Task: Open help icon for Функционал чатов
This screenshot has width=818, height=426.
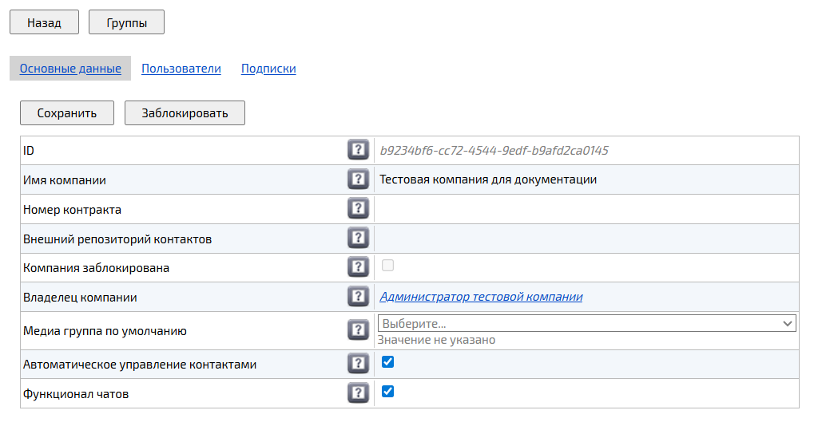Action: pos(358,393)
